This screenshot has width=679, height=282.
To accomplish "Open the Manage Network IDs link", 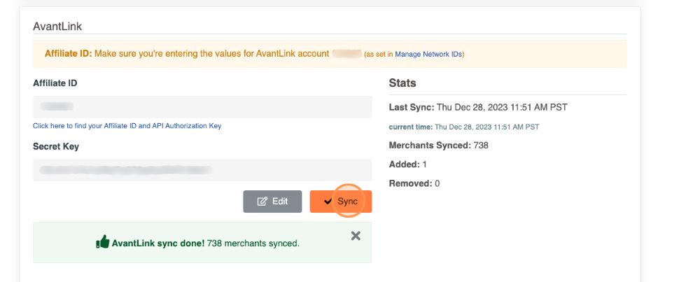I will 428,54.
